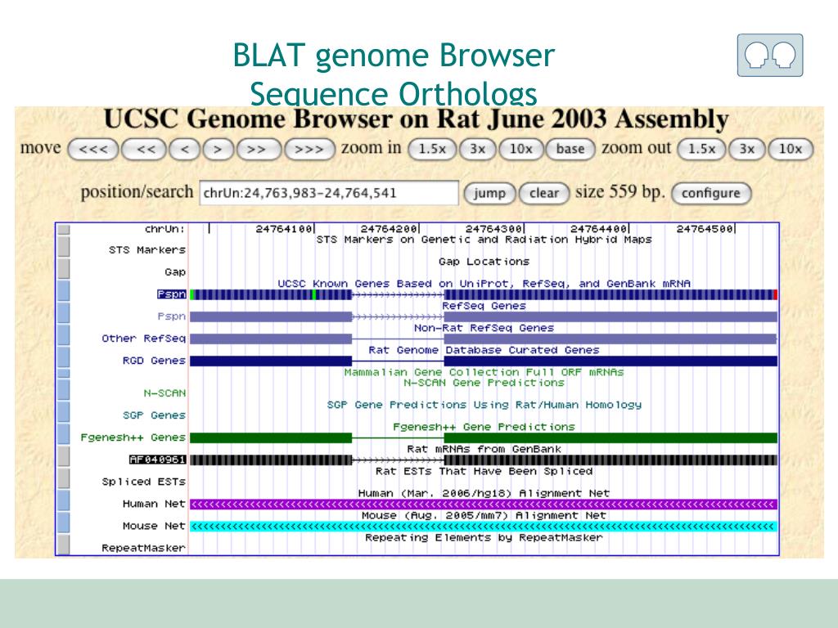Viewport: 838px width, 628px height.
Task: Zoom in 10x
Action: (520, 149)
